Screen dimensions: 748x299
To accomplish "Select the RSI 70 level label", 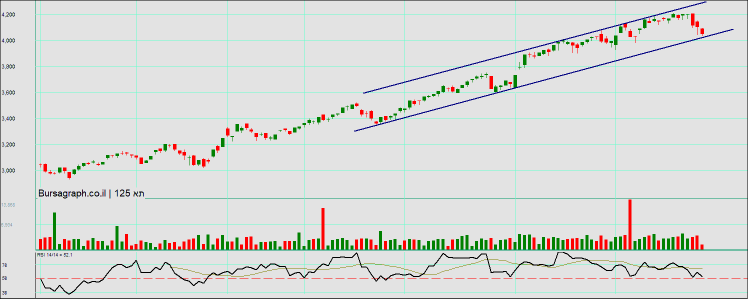I will [4, 265].
